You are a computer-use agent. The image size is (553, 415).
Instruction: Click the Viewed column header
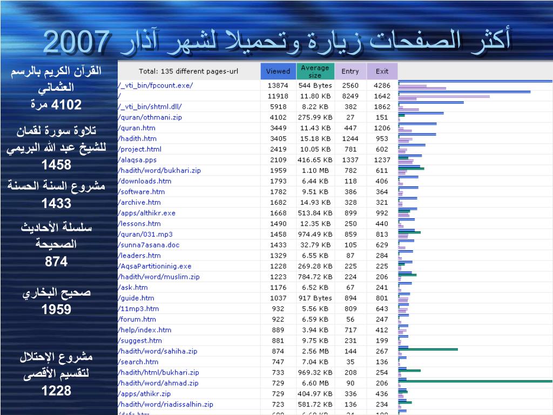click(x=278, y=71)
